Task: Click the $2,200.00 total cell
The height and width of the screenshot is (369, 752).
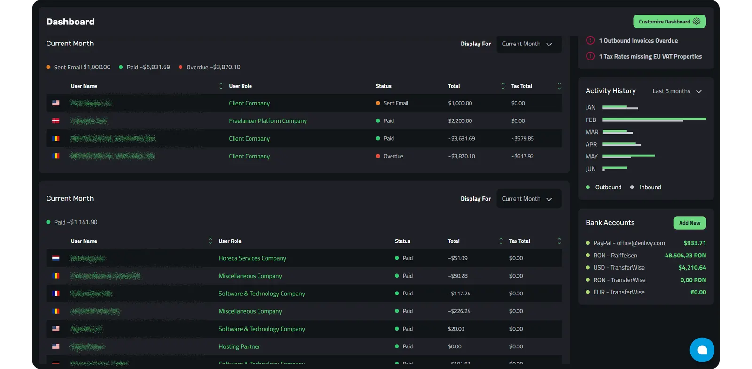Action: pyautogui.click(x=460, y=121)
